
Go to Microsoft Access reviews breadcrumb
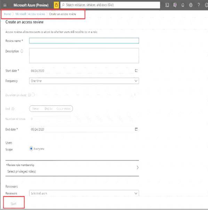[30, 14]
